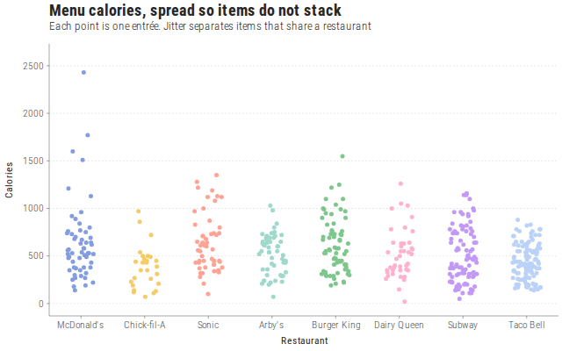This screenshot has width=562, height=351.
Task: Click the Arby's axis label
Action: 271,325
